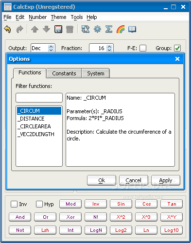Image resolution: width=191 pixels, height=243 pixels.
Task: Confirm with the Ok button
Action: tap(102, 180)
